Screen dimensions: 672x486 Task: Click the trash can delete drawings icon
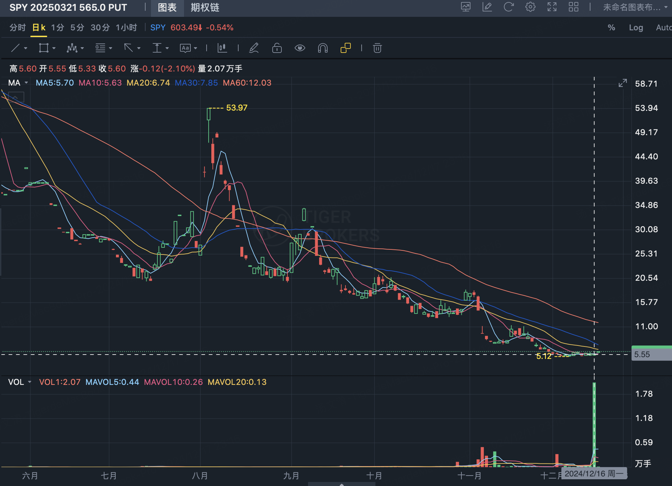pyautogui.click(x=377, y=48)
